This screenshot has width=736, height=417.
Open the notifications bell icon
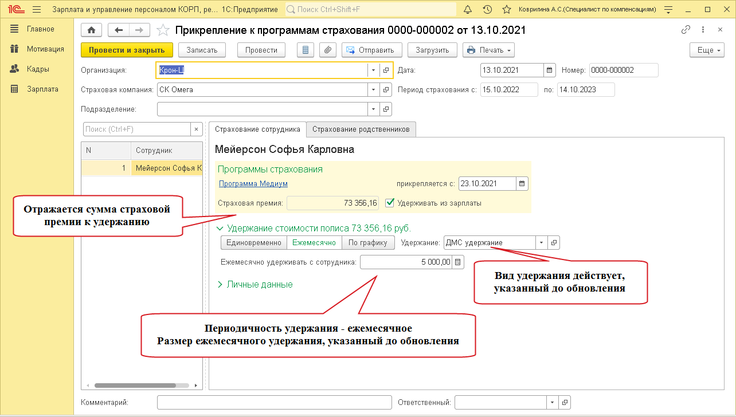click(x=468, y=9)
